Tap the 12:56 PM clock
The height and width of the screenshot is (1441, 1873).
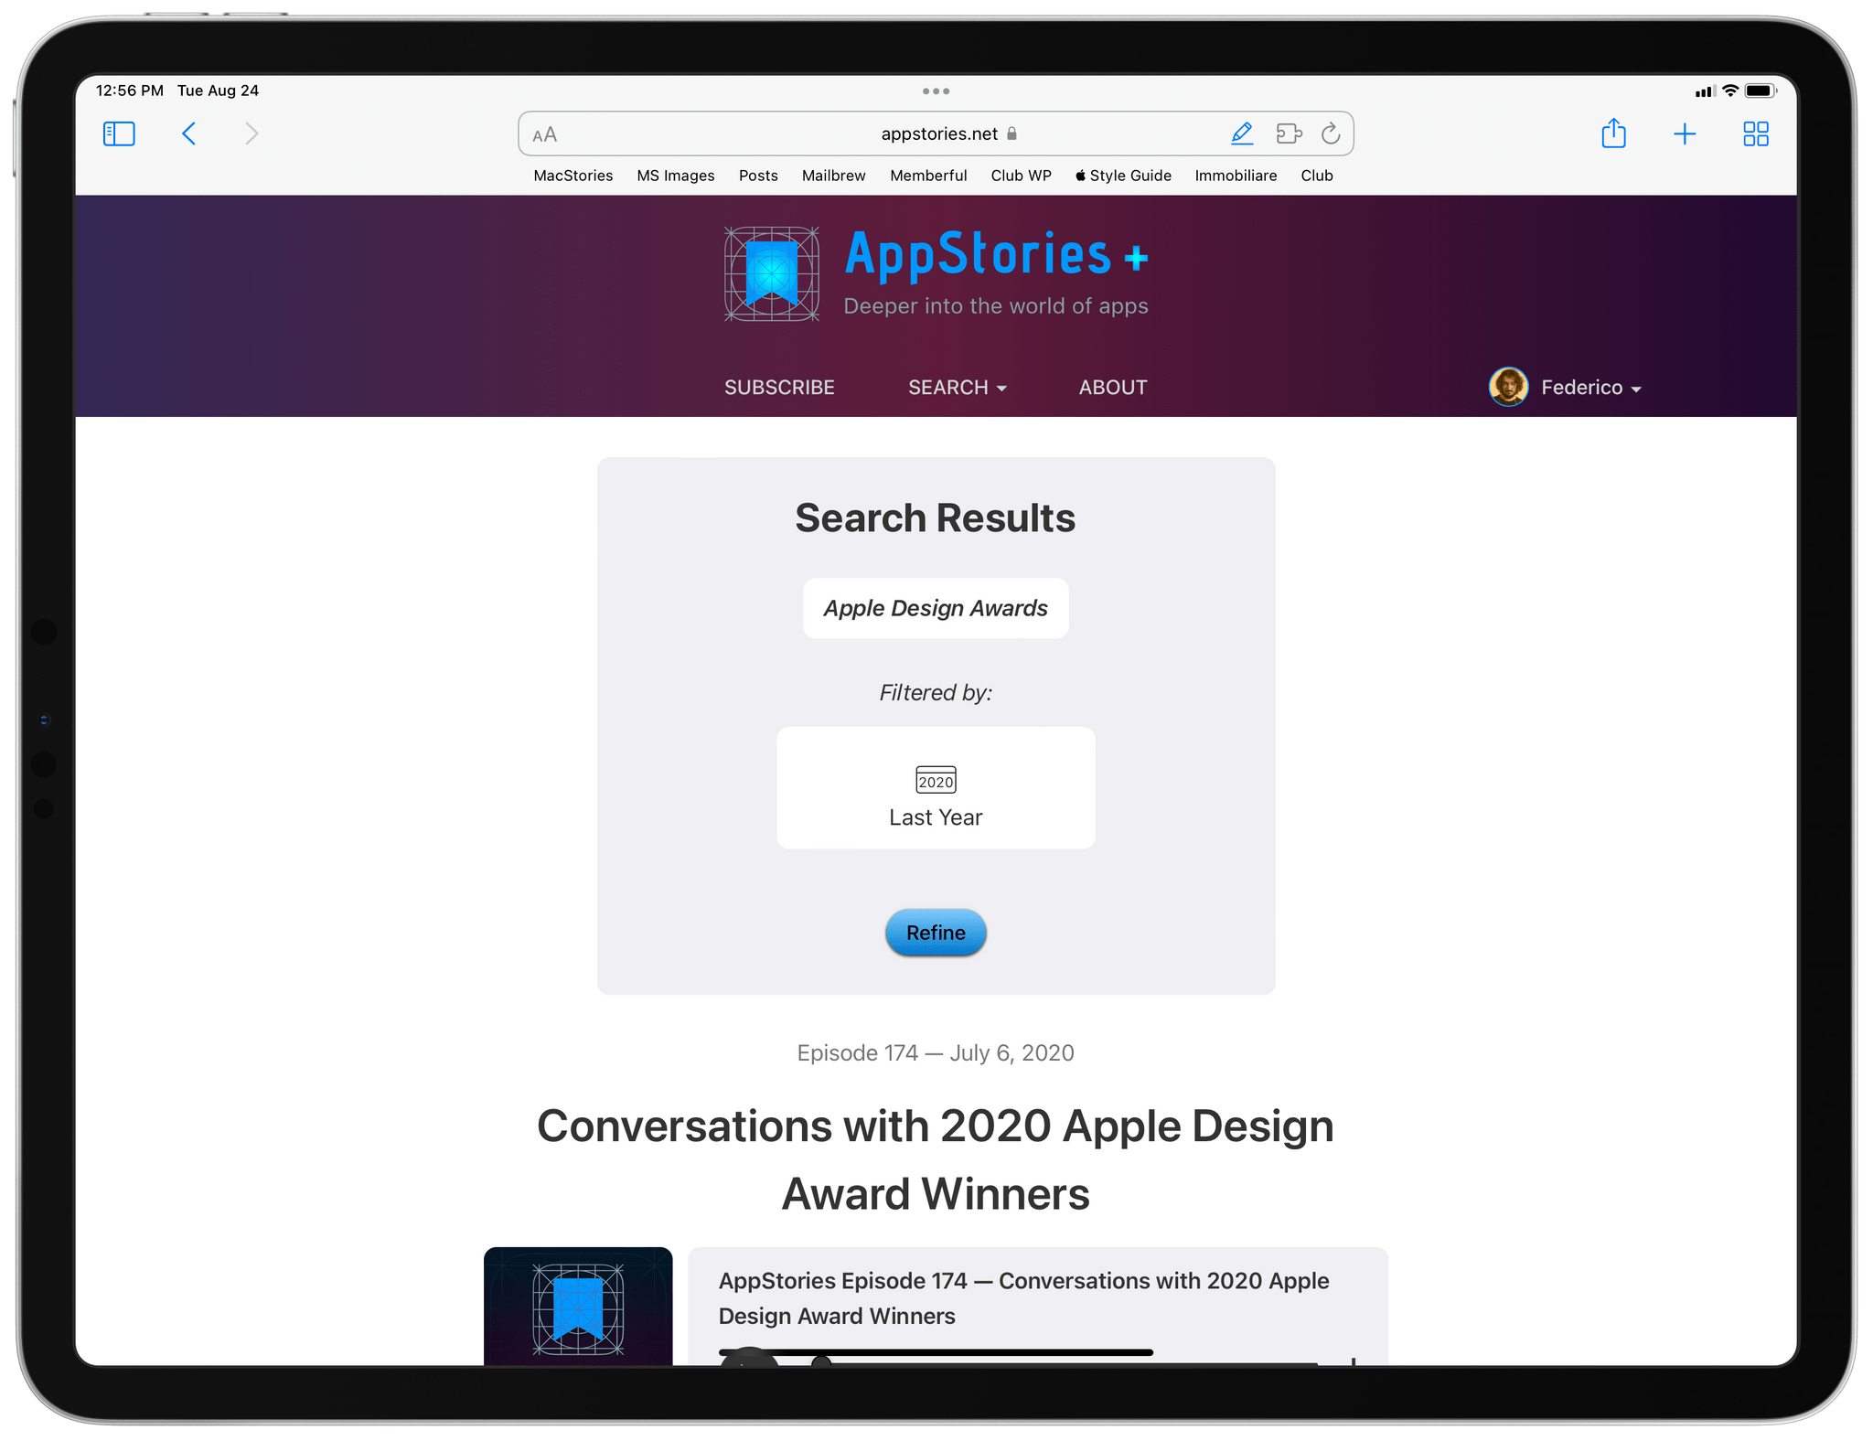(129, 91)
